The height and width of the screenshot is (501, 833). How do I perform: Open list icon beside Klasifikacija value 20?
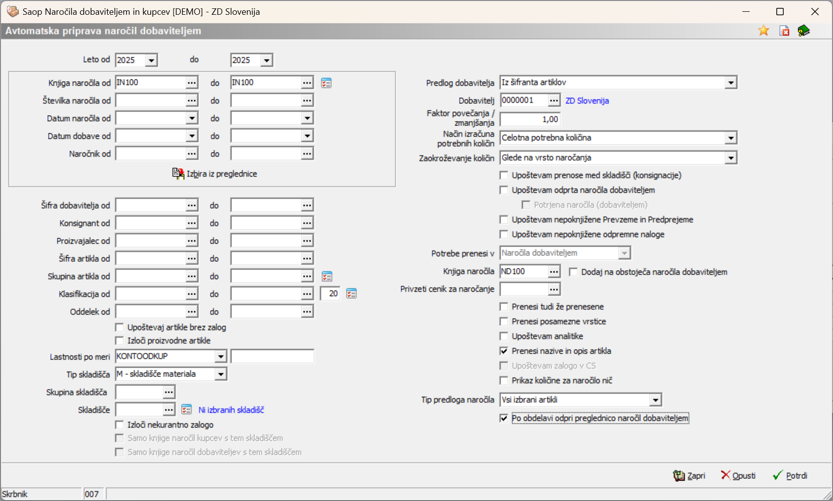point(351,294)
